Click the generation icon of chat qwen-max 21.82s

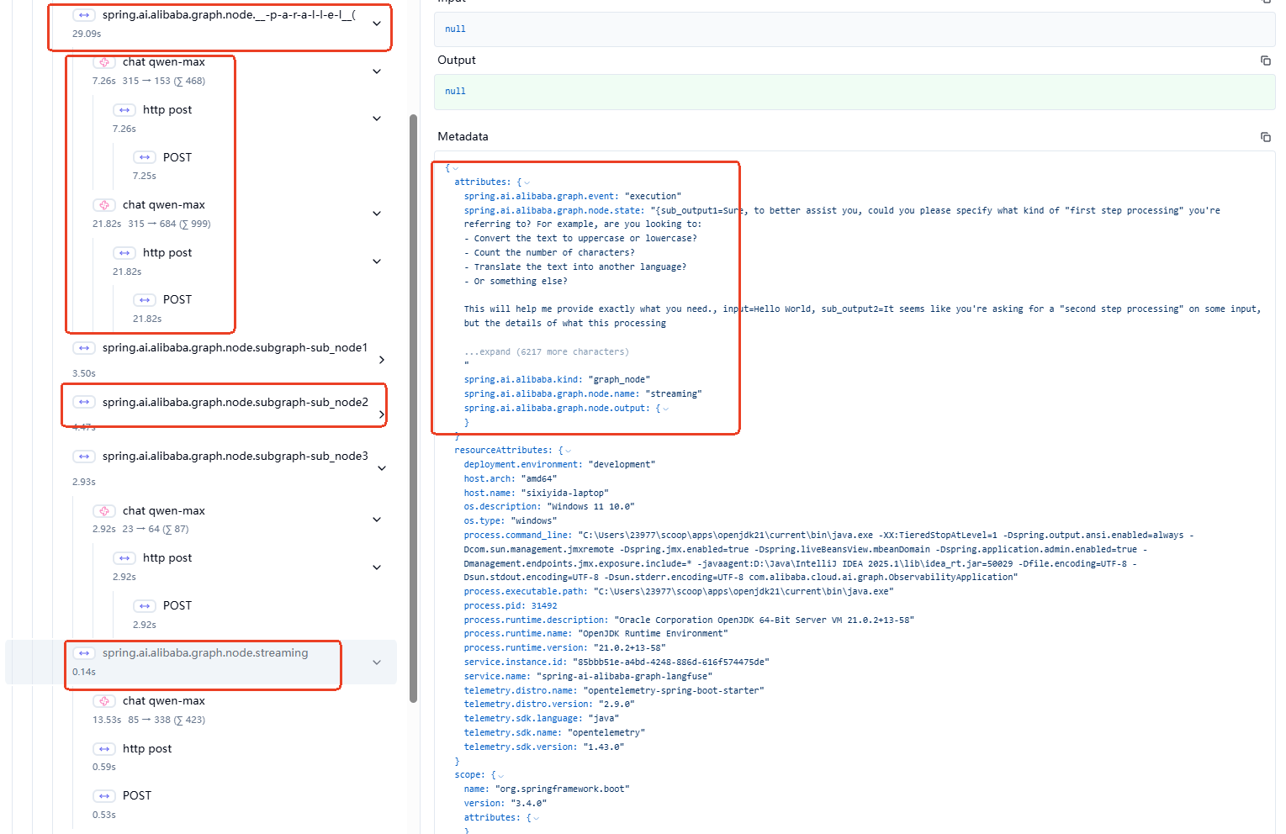103,205
